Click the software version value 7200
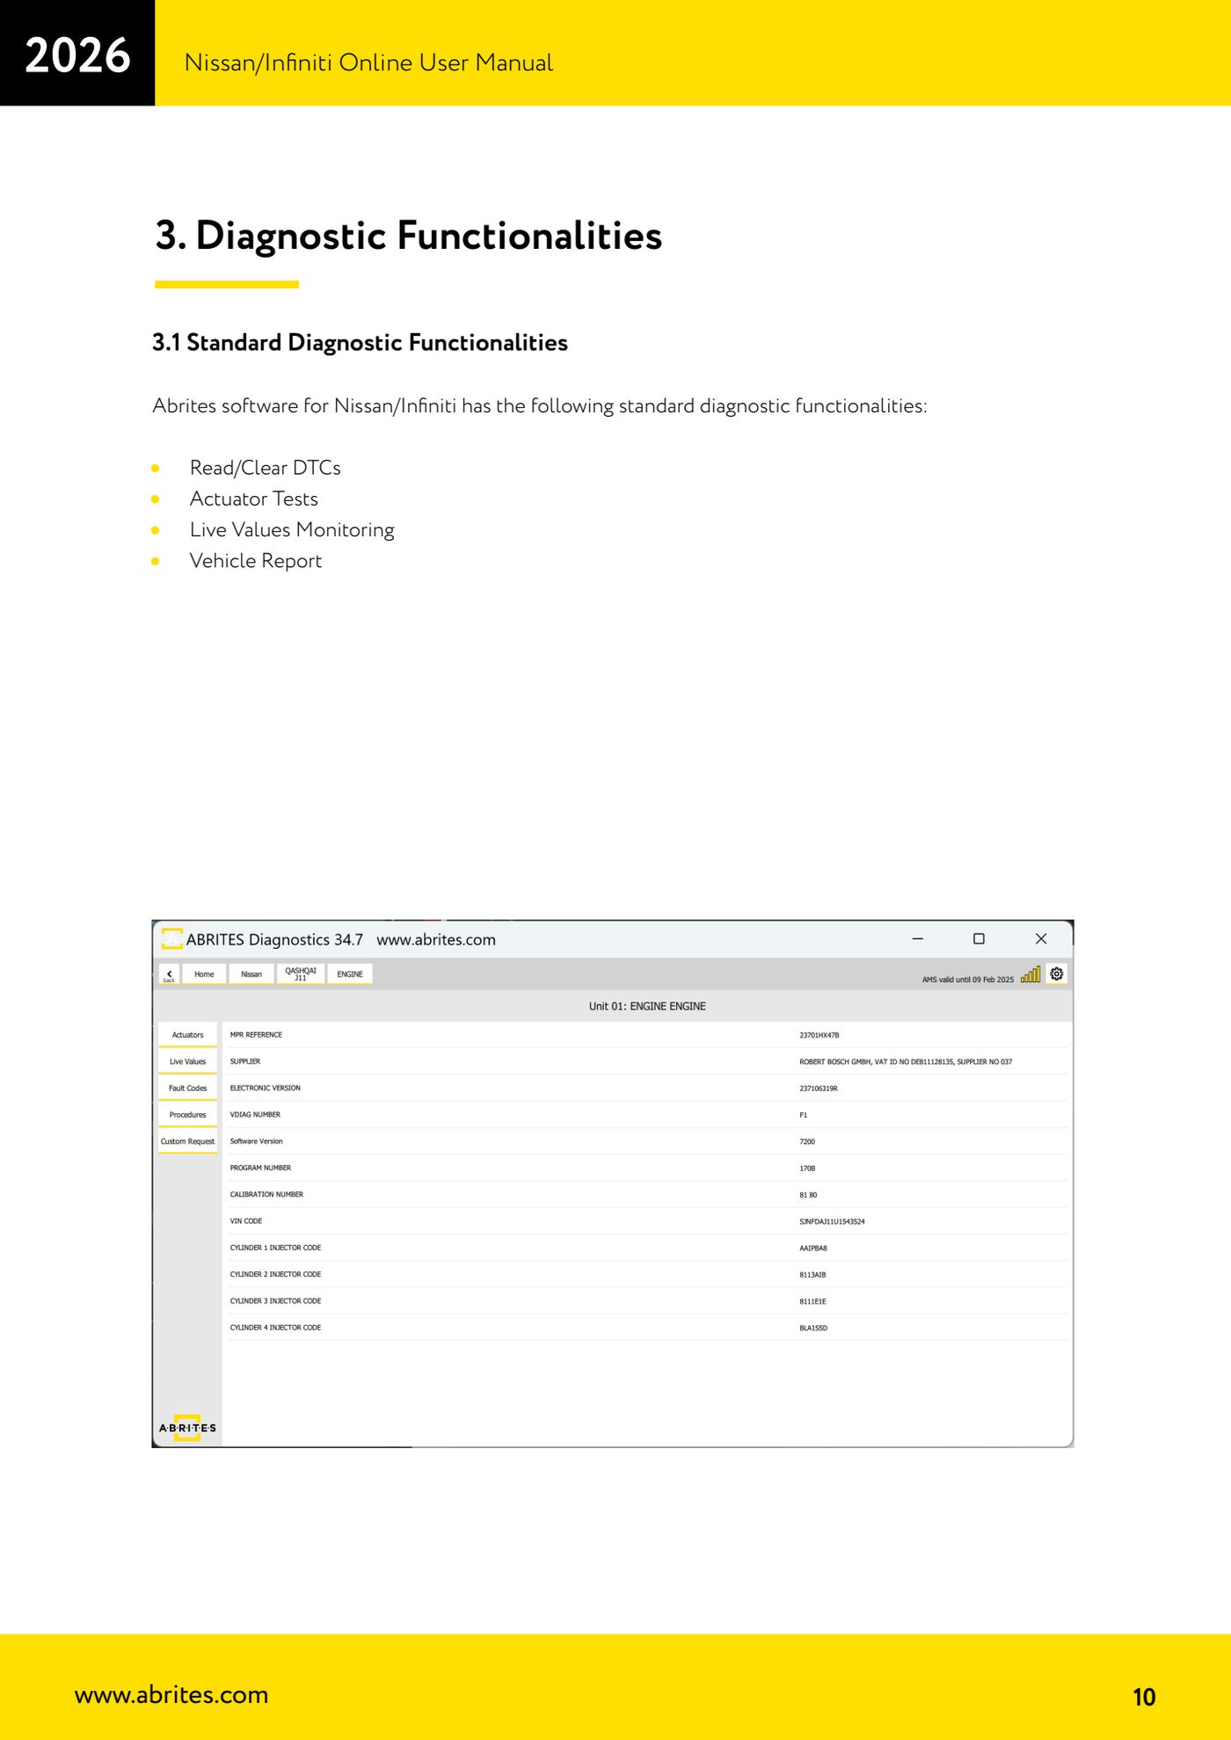Image resolution: width=1231 pixels, height=1740 pixels. [x=807, y=1142]
